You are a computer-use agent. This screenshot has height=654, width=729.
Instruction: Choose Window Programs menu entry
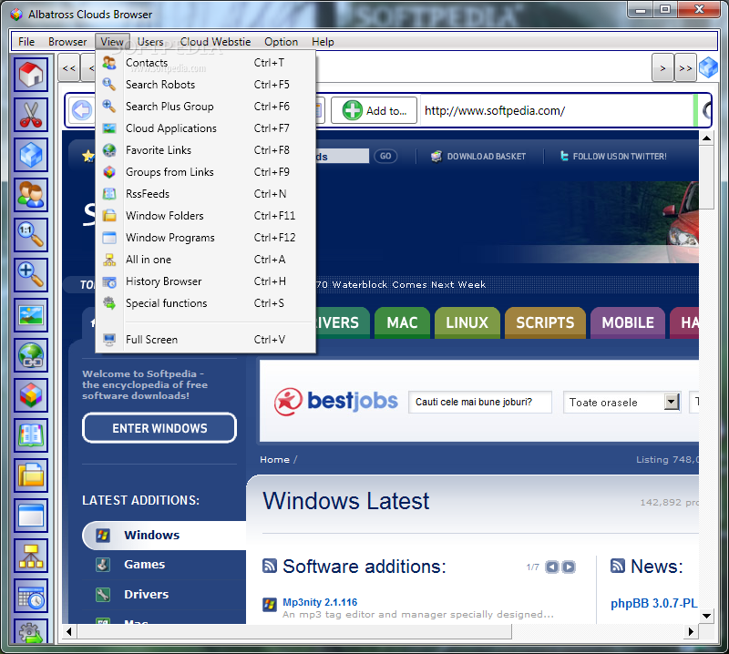point(206,238)
